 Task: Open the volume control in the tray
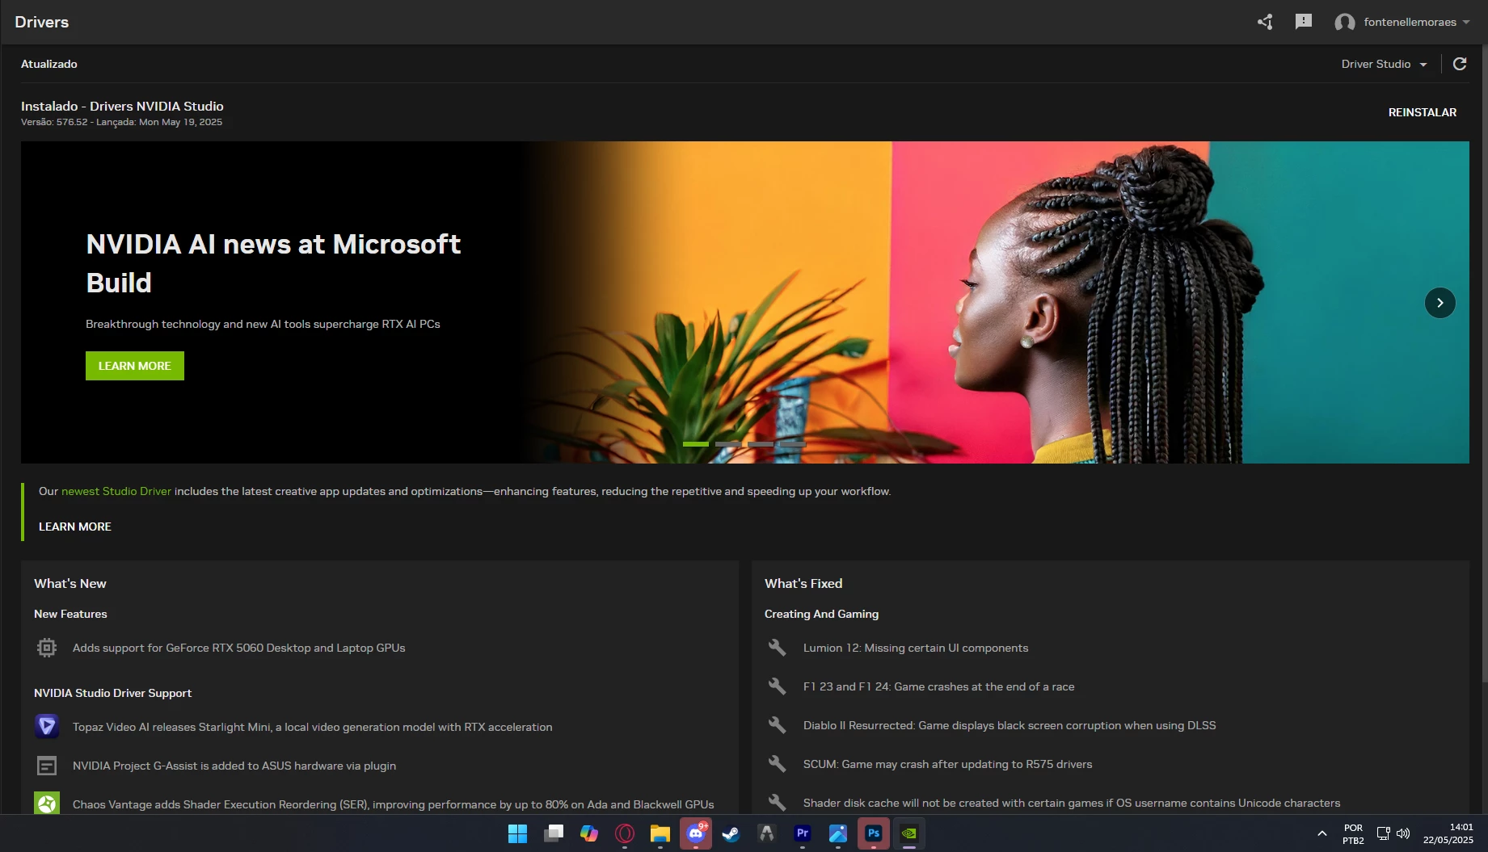point(1403,833)
